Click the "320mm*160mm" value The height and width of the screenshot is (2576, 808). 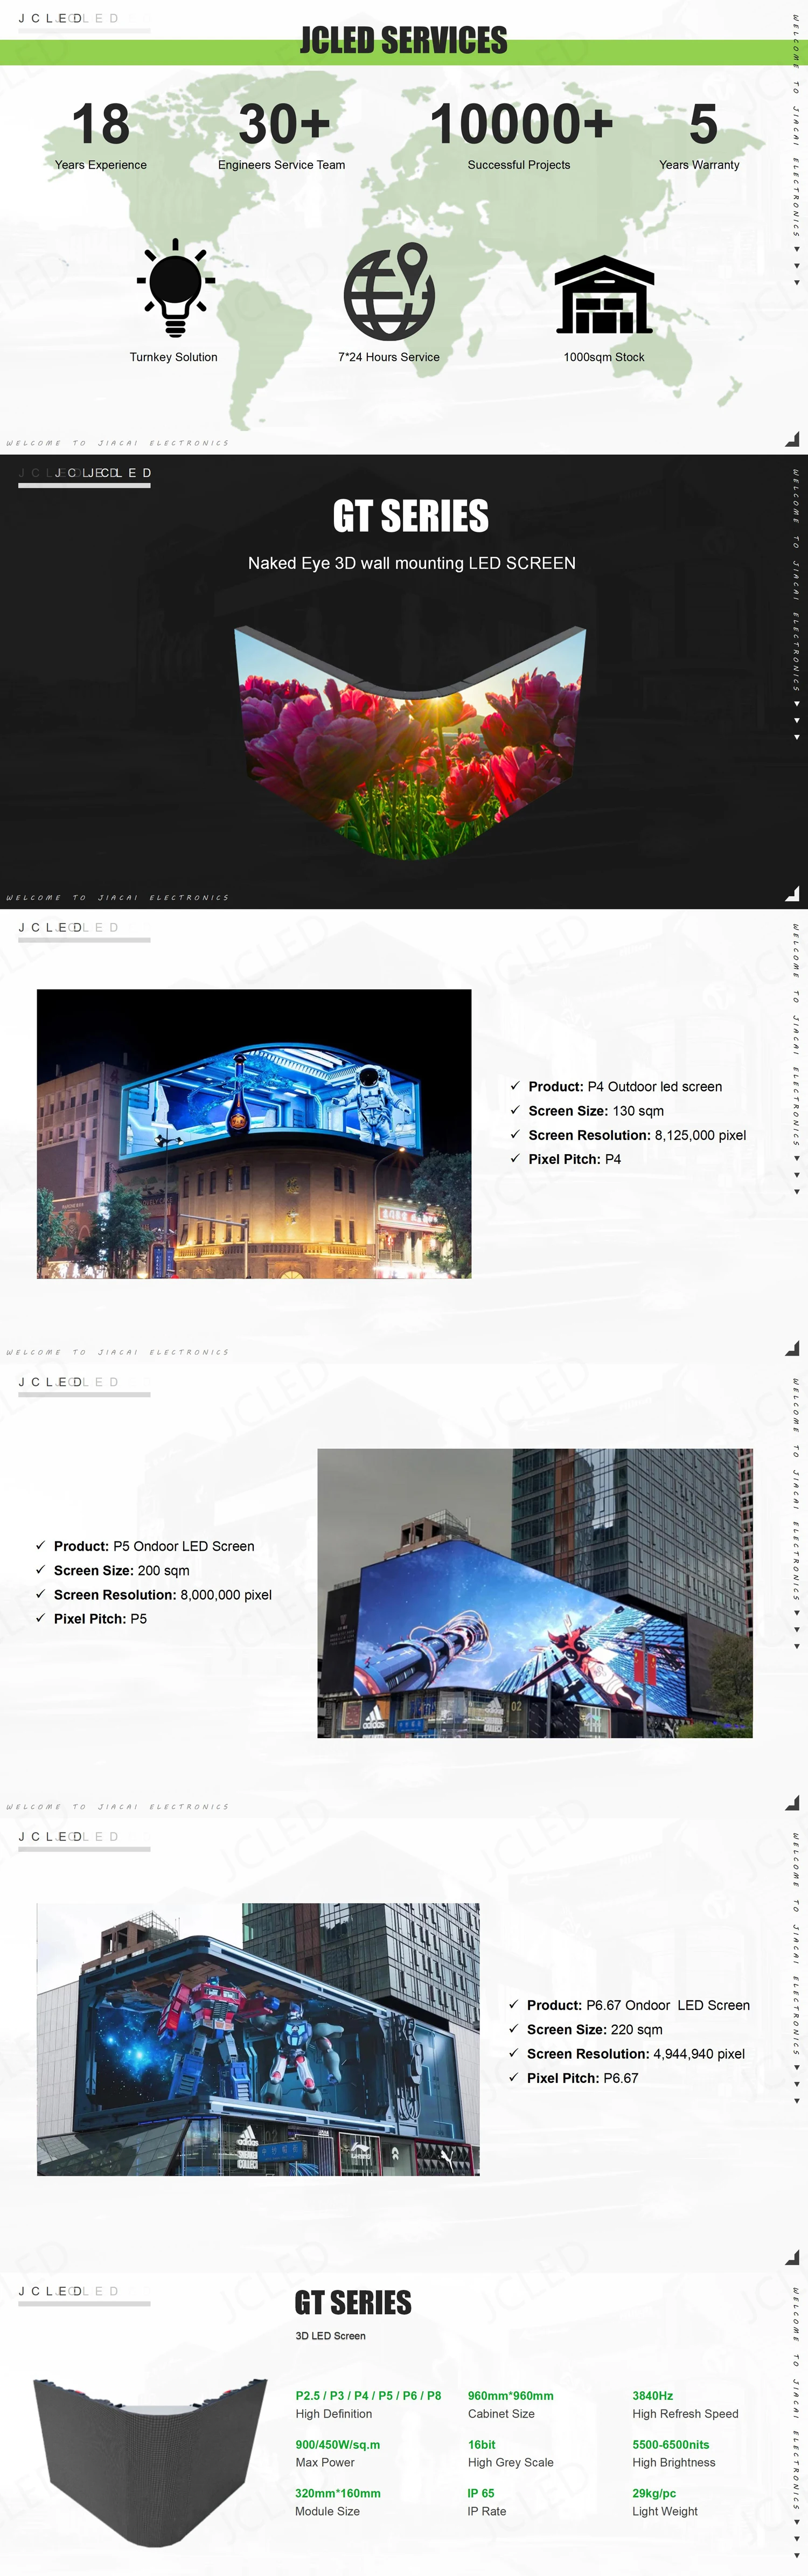[338, 2494]
